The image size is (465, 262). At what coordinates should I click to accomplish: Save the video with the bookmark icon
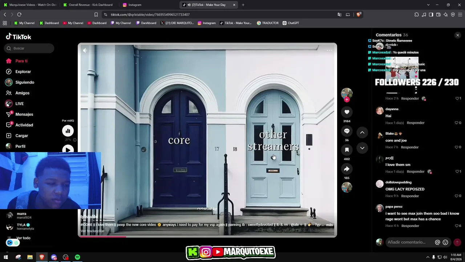pos(347,150)
